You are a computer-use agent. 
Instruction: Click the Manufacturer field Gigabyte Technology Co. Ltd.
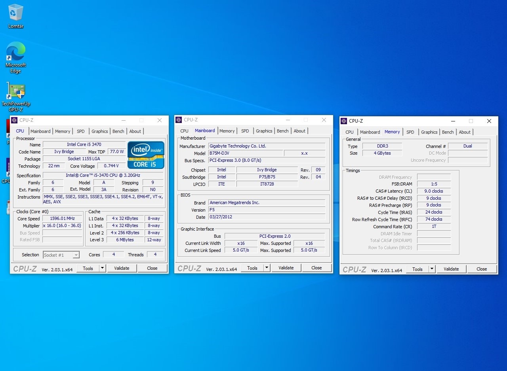267,146
